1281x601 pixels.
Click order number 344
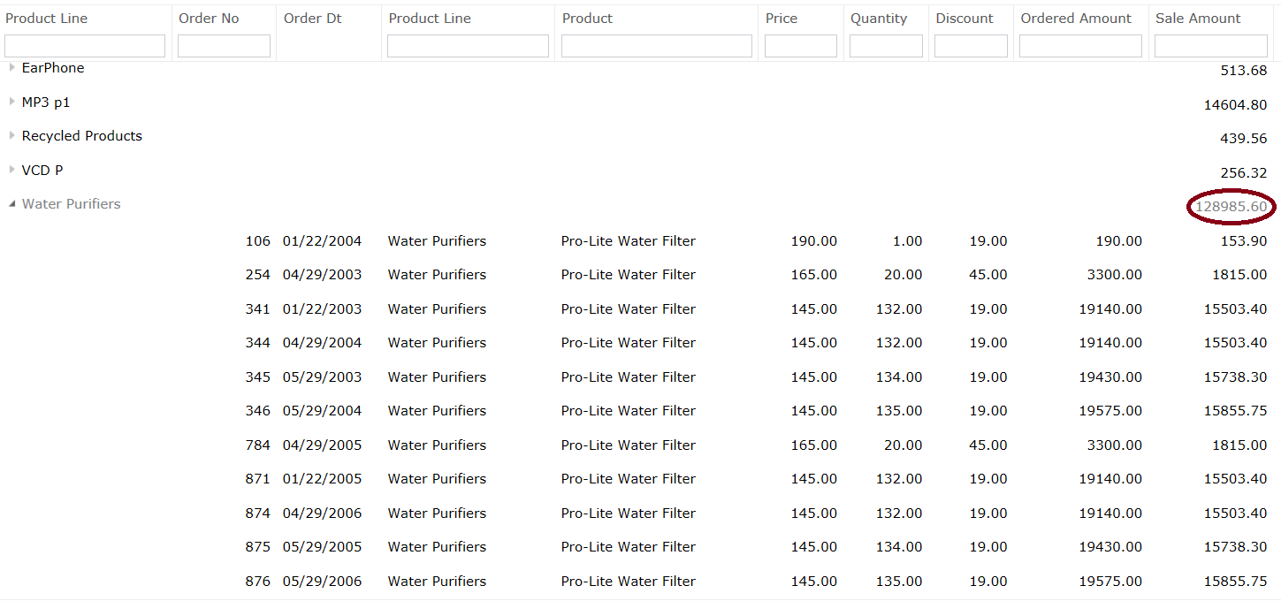pyautogui.click(x=258, y=343)
